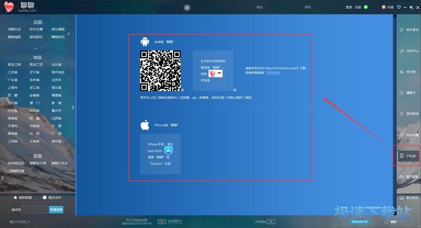The image size is (421, 228).
Task: Click the blue button left of 刷新
Action: point(360,222)
